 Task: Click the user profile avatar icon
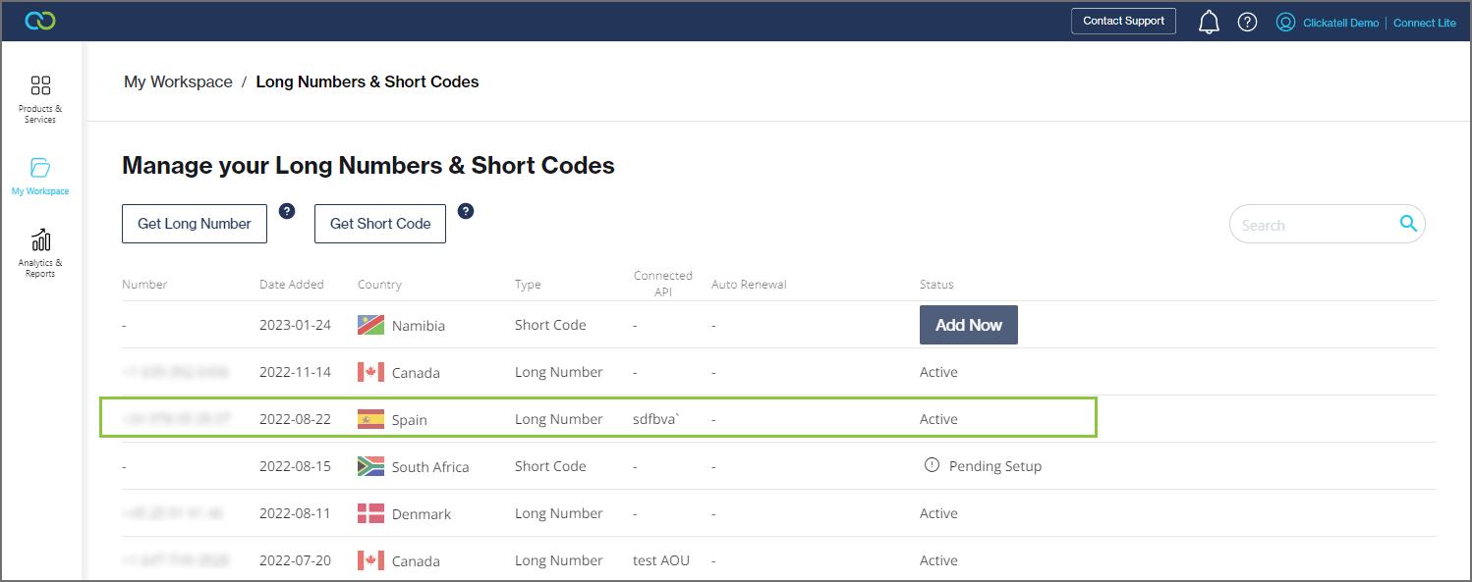1285,22
